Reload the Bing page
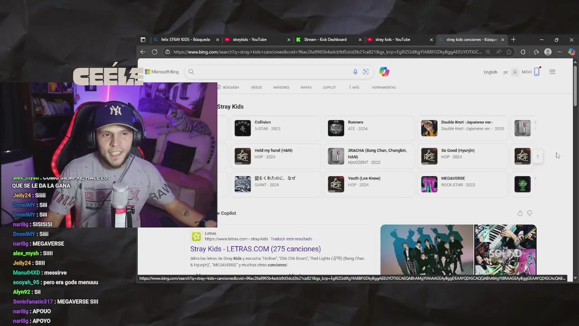 coord(155,52)
